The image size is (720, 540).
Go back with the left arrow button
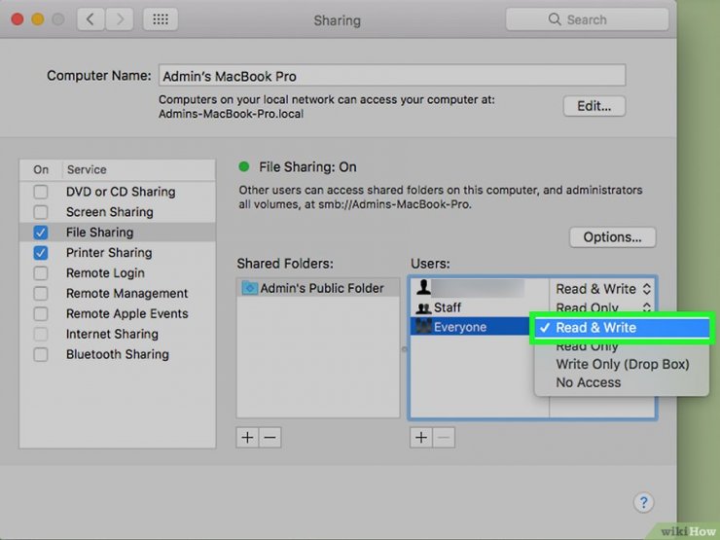pyautogui.click(x=90, y=19)
